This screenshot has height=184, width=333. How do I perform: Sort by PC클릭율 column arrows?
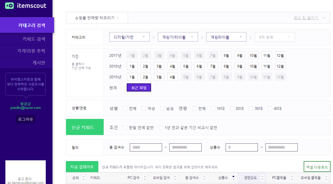[x=292, y=178]
